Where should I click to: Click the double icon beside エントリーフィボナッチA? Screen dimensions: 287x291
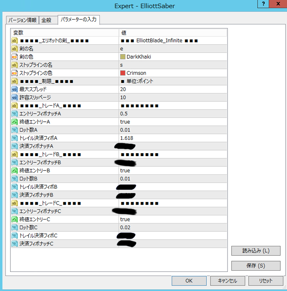(x=14, y=114)
